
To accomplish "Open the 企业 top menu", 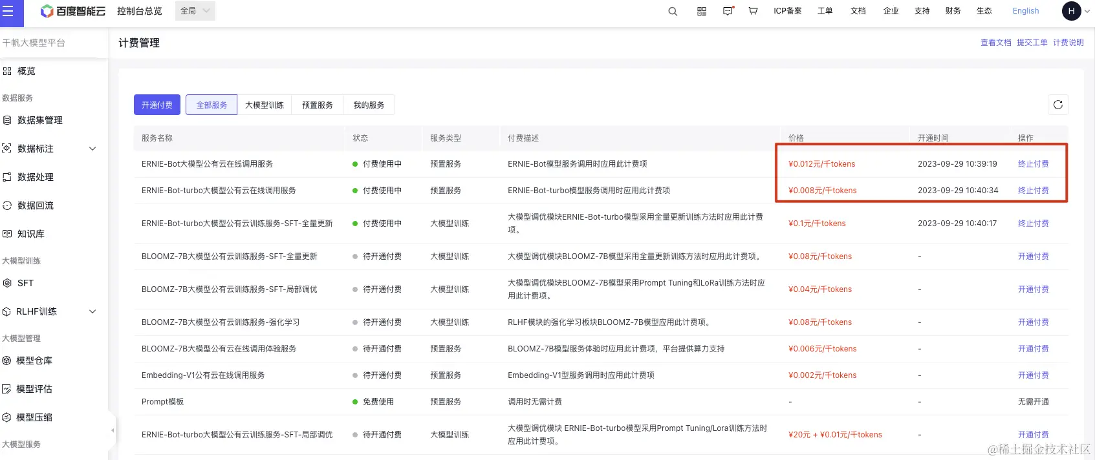I will 891,11.
